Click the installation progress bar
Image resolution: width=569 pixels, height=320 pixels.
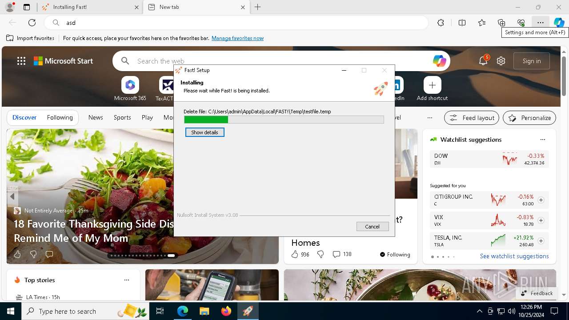click(284, 120)
